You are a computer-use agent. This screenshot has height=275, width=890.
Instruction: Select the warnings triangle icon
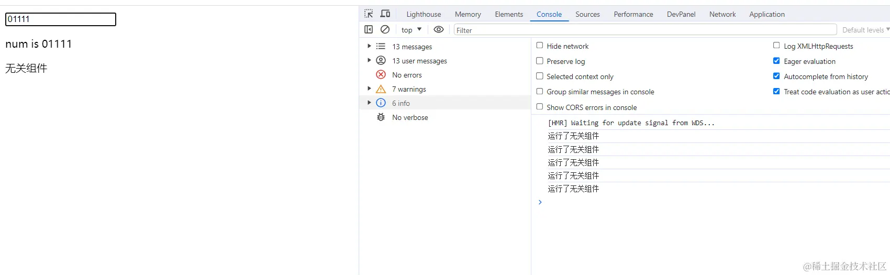tap(381, 89)
